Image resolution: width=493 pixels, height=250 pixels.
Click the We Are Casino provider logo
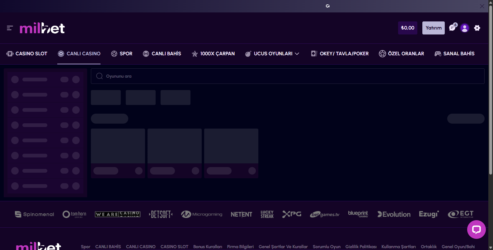[118, 214]
